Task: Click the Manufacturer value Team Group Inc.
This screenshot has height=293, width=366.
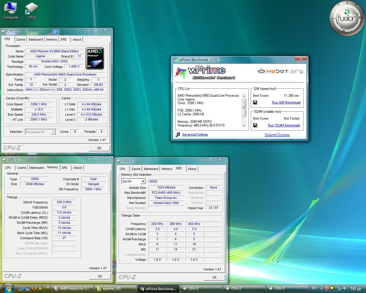Action: click(x=166, y=198)
